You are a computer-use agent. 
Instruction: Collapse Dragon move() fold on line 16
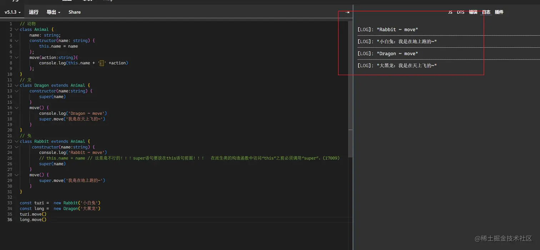(x=16, y=108)
